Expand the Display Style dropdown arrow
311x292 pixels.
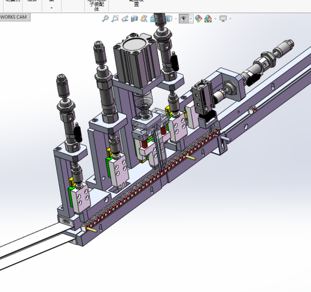click(176, 19)
